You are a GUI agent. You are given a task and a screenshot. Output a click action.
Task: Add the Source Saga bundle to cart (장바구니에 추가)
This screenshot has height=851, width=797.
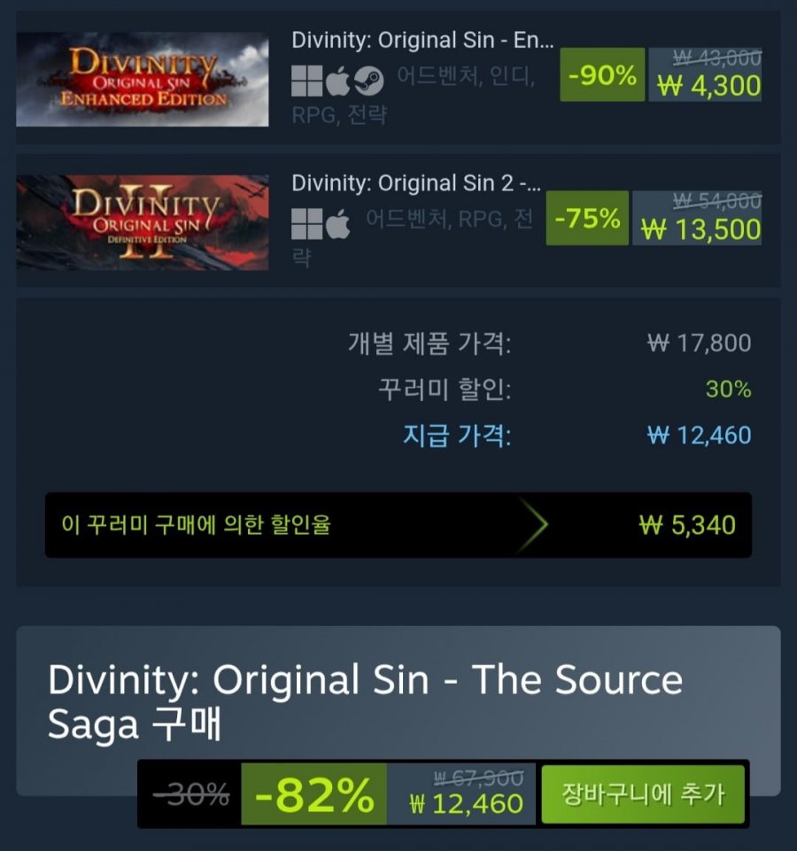point(643,794)
